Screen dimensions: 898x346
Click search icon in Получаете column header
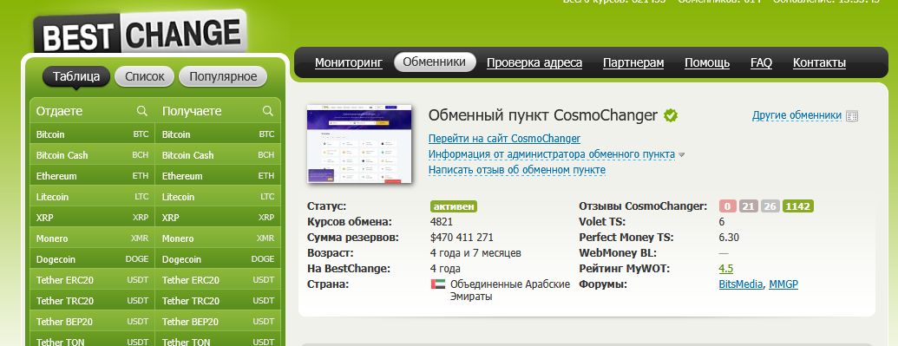267,110
